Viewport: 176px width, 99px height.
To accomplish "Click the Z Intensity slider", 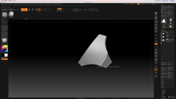I will click(x=63, y=10).
